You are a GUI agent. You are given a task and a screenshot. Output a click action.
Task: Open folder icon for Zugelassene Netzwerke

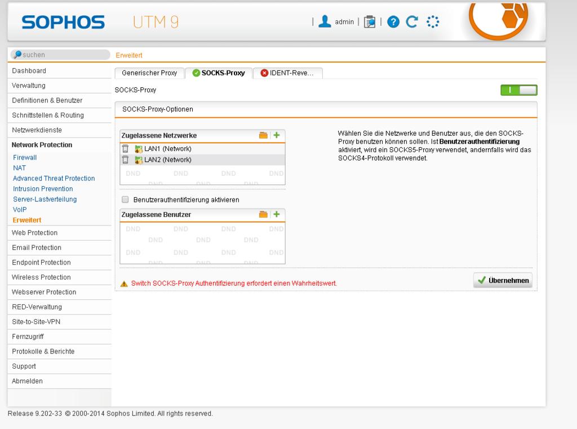[x=263, y=135]
